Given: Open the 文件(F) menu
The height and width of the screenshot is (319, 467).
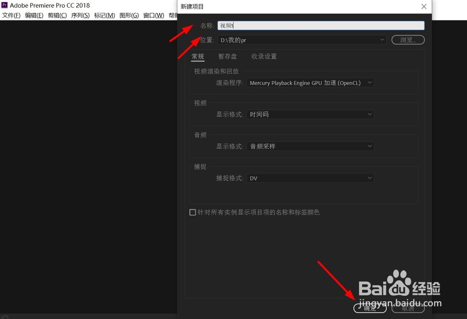Looking at the screenshot, I should tap(11, 15).
